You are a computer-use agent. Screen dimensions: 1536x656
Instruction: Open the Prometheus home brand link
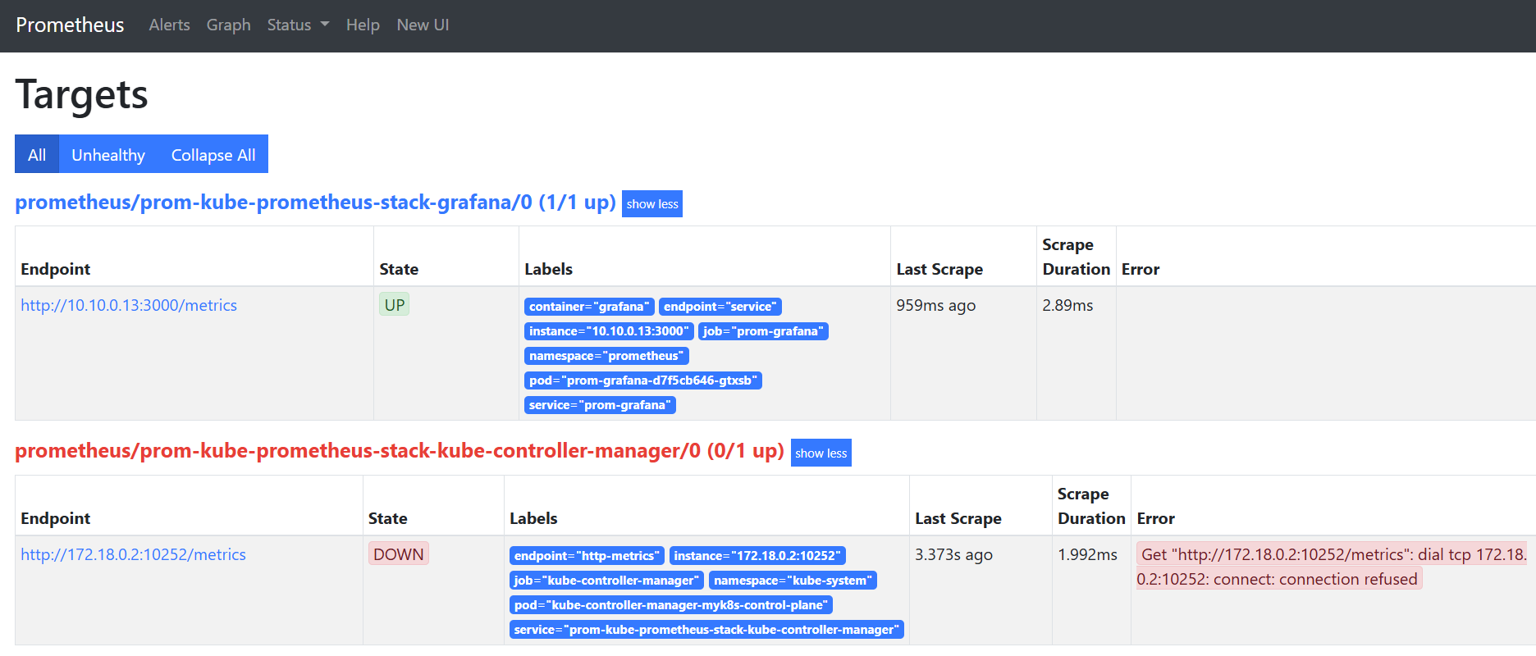point(70,25)
